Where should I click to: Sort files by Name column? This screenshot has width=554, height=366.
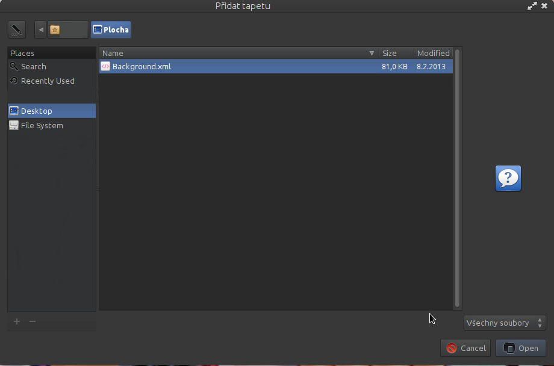(x=239, y=54)
